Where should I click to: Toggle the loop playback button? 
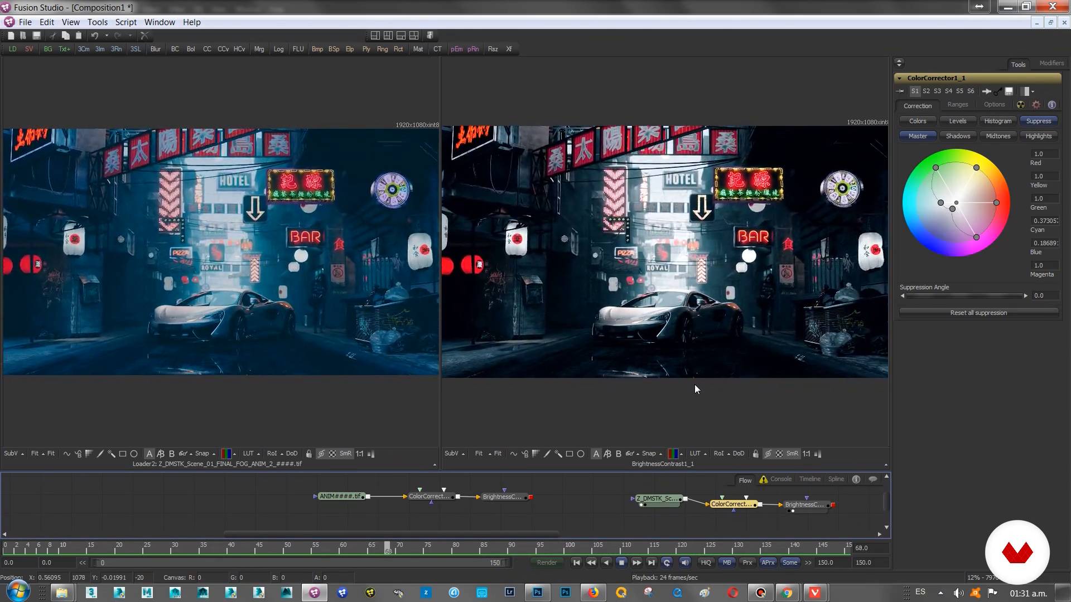pos(667,562)
